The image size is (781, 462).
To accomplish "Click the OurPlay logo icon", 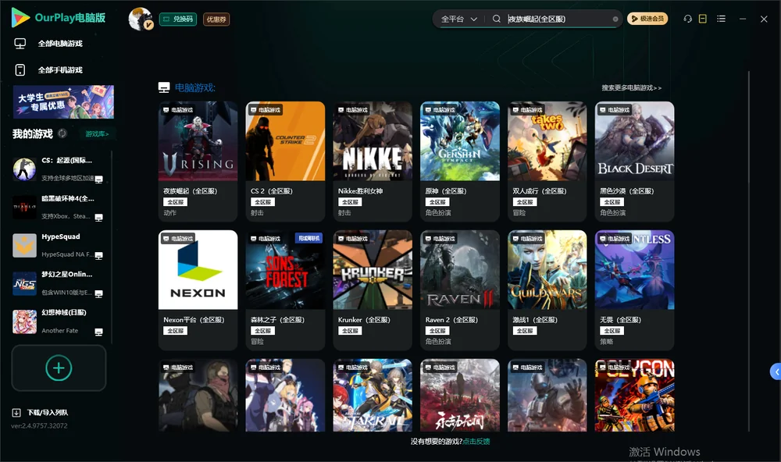I will pos(20,18).
